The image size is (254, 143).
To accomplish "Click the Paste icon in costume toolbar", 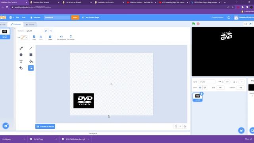I will click(x=40, y=38).
